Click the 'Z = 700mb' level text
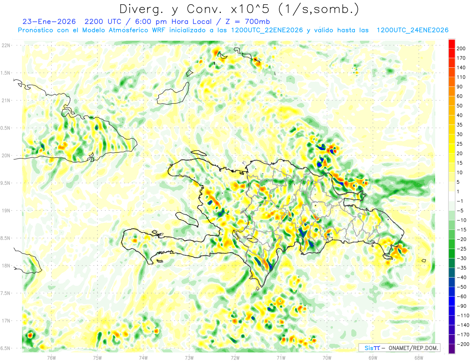Viewport: 470px width, 363px height. pyautogui.click(x=248, y=22)
